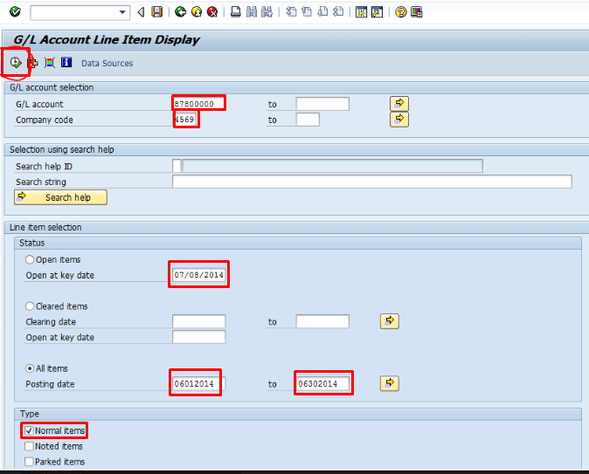
Task: Toggle the Normal items checkbox
Action: point(30,431)
